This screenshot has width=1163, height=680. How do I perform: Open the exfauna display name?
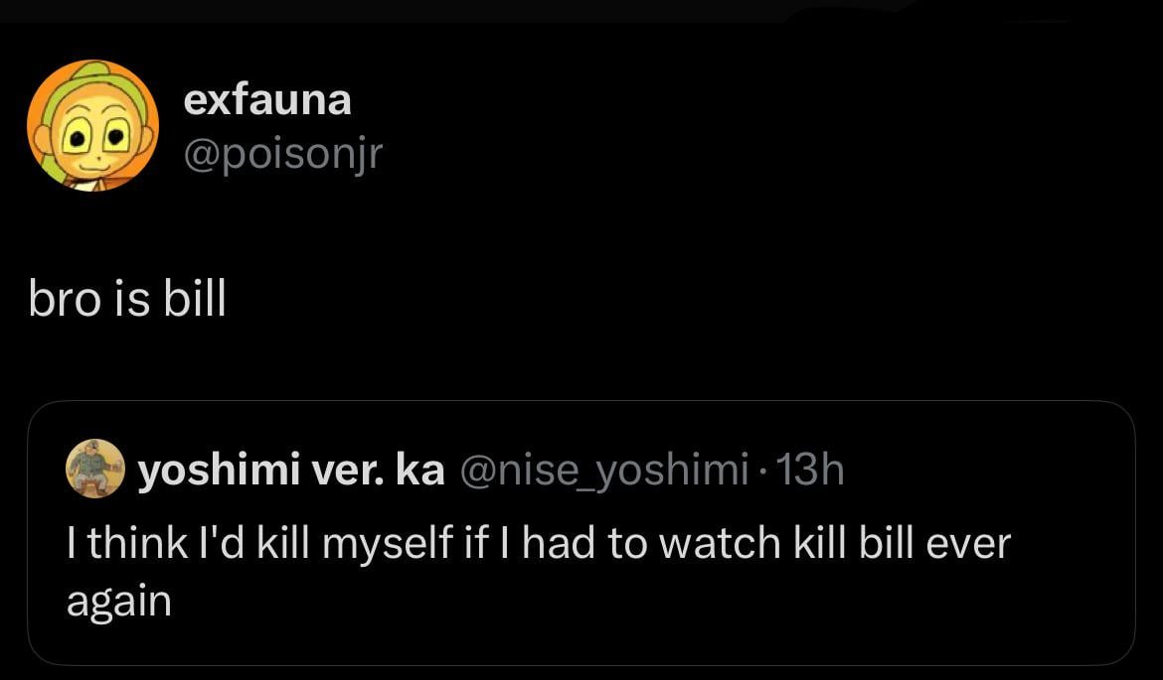click(x=267, y=99)
